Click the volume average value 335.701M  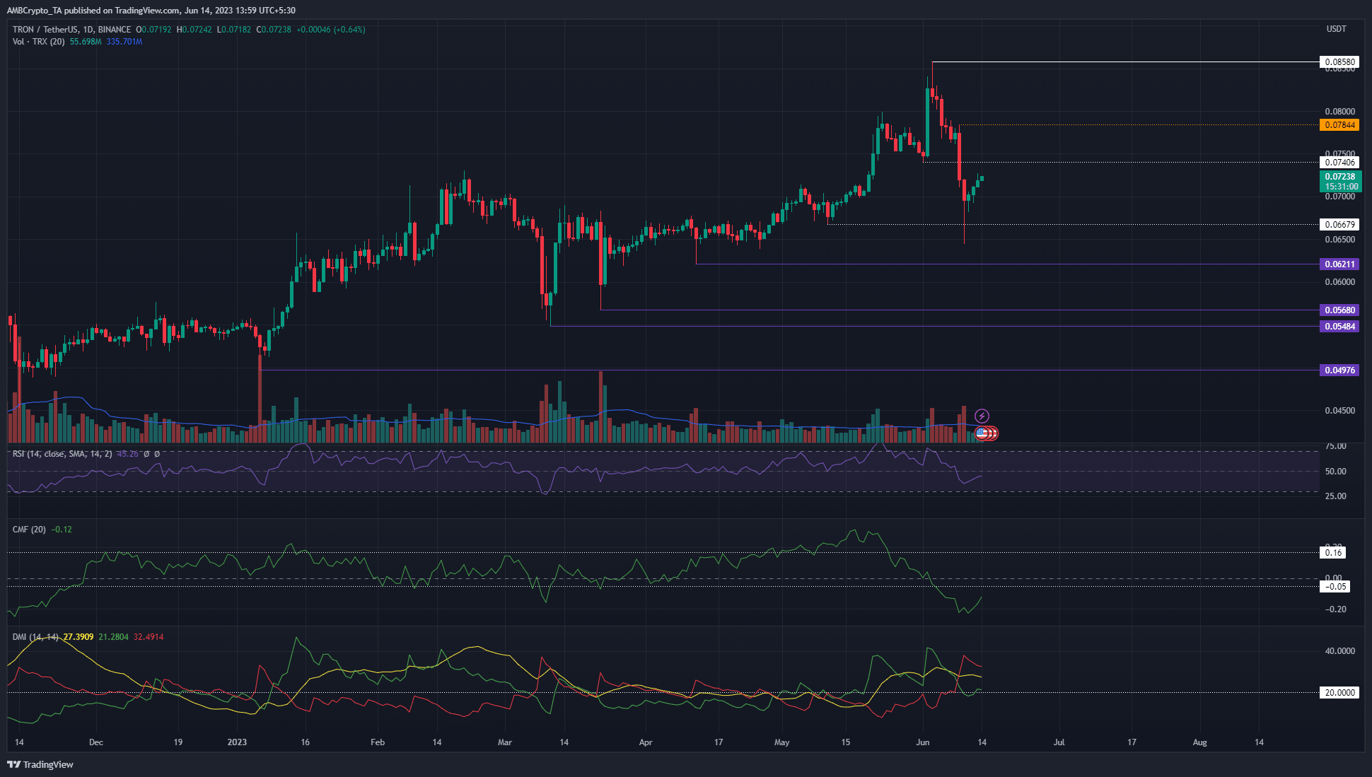(124, 42)
